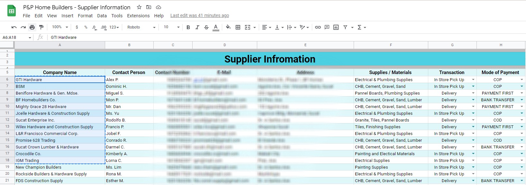Star the document
The image size is (526, 185).
pyautogui.click(x=139, y=7)
